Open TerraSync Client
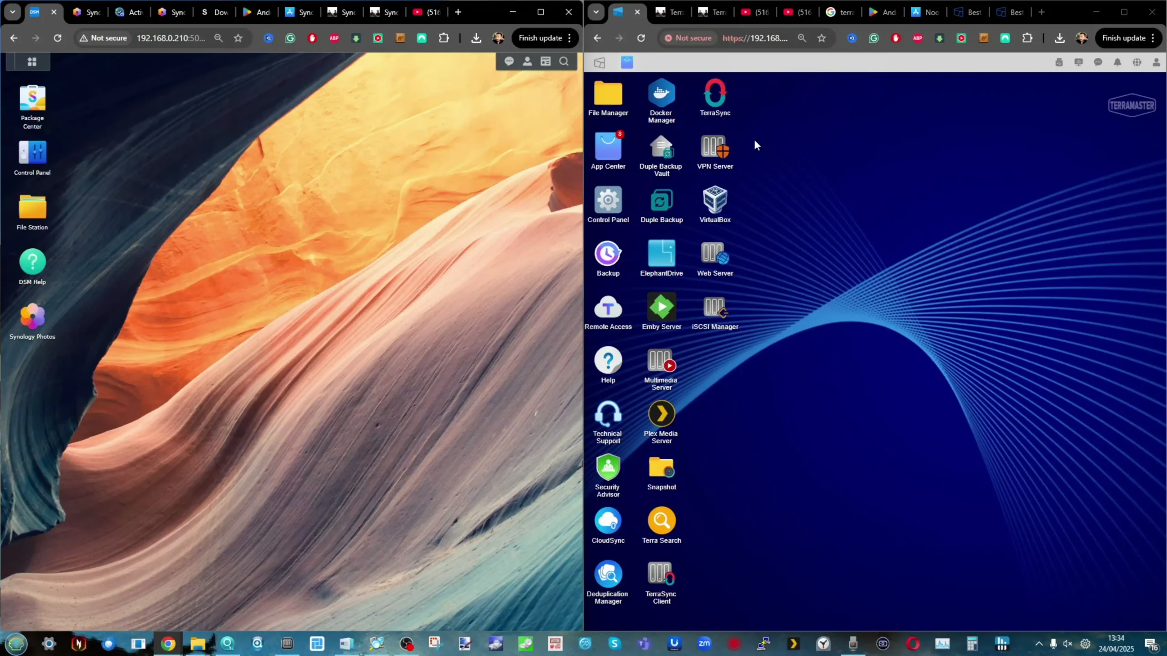The image size is (1167, 656). (x=661, y=583)
